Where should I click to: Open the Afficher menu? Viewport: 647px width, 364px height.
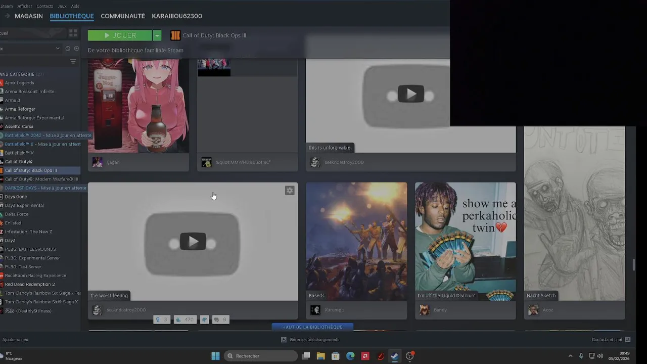tap(25, 6)
